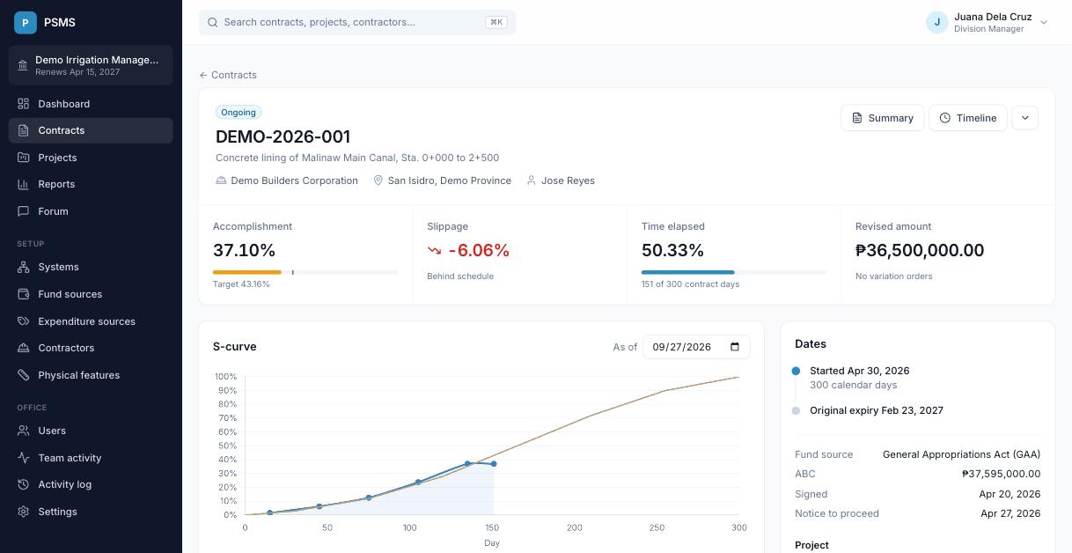Click the search magnifier icon

213,22
